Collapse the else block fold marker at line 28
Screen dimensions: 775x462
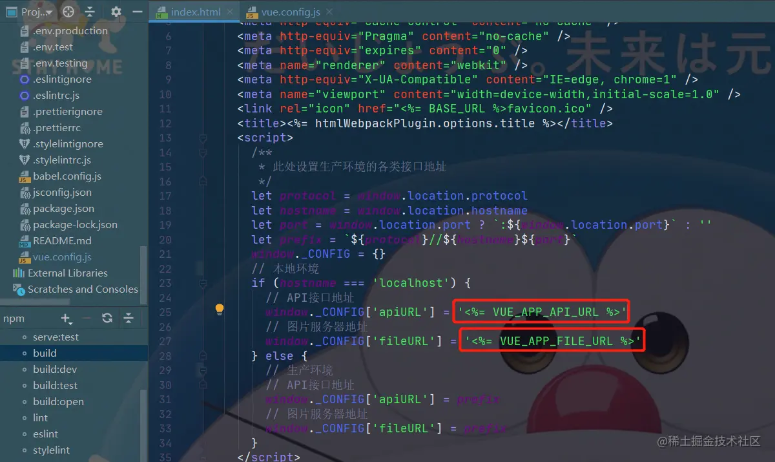pos(203,356)
